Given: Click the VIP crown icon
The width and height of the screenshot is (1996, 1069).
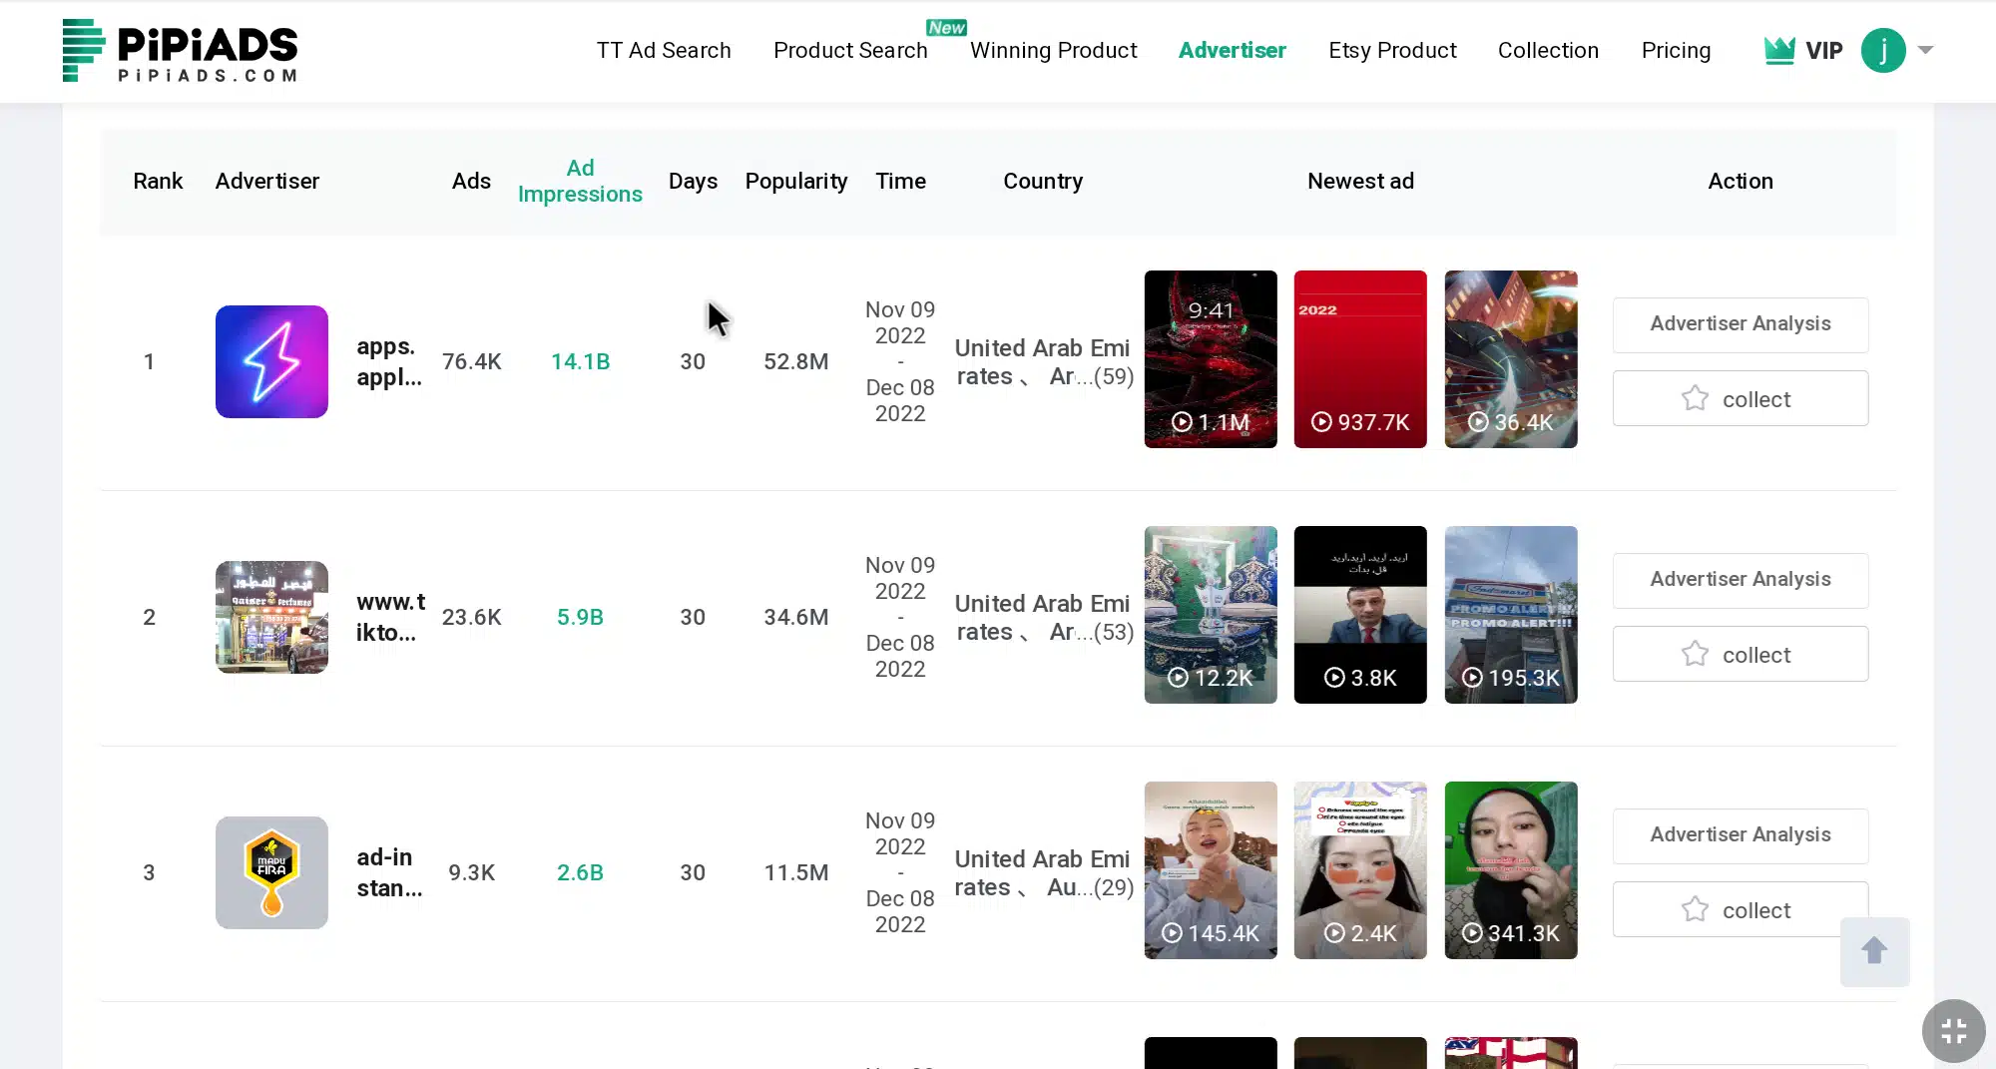Looking at the screenshot, I should (1780, 49).
